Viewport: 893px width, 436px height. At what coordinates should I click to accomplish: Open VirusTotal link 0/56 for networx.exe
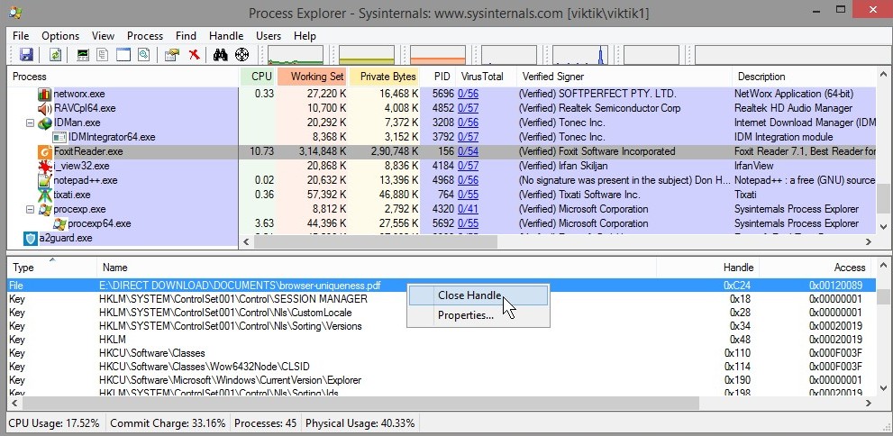(469, 94)
